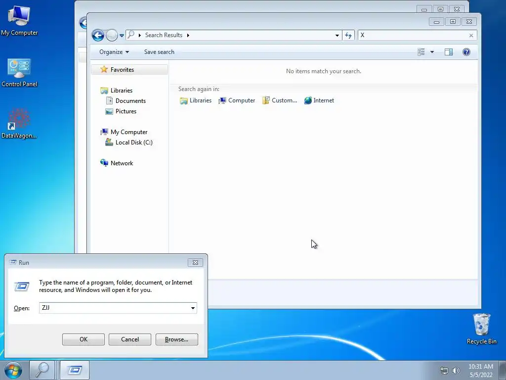This screenshot has height=380, width=506.
Task: Open the volume speaker tray icon
Action: (x=456, y=371)
